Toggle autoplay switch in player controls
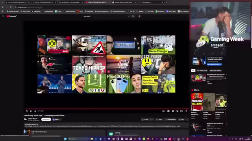 [164, 111]
